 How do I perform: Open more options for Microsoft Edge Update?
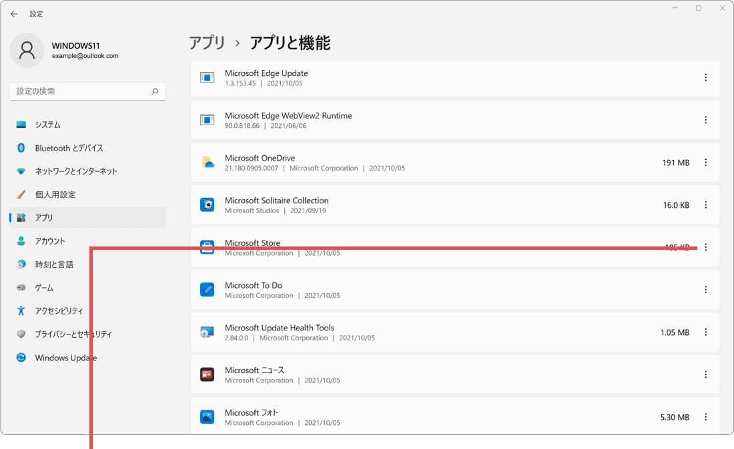click(705, 78)
